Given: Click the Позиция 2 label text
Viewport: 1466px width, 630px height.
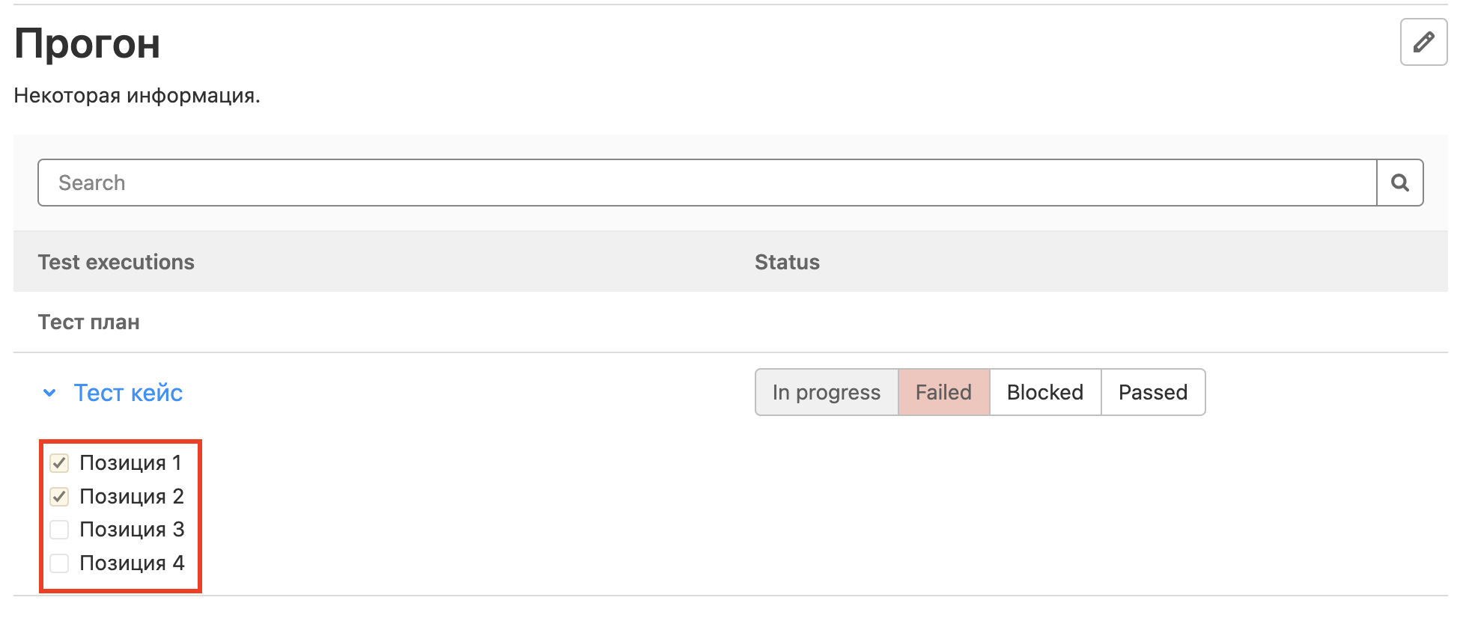Looking at the screenshot, I should (x=131, y=496).
